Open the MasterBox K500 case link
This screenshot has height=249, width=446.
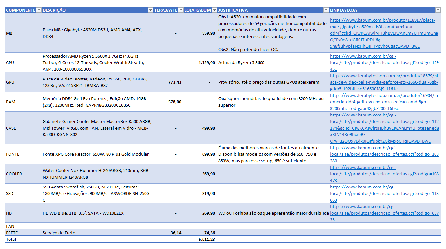click(384, 128)
